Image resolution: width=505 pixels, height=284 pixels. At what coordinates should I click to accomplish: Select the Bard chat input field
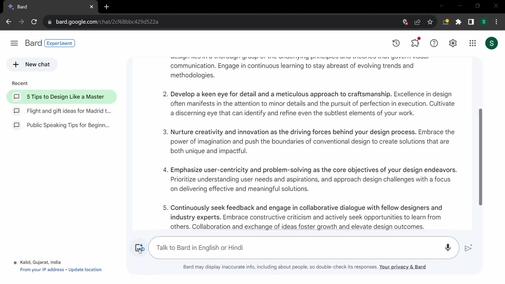(305, 248)
